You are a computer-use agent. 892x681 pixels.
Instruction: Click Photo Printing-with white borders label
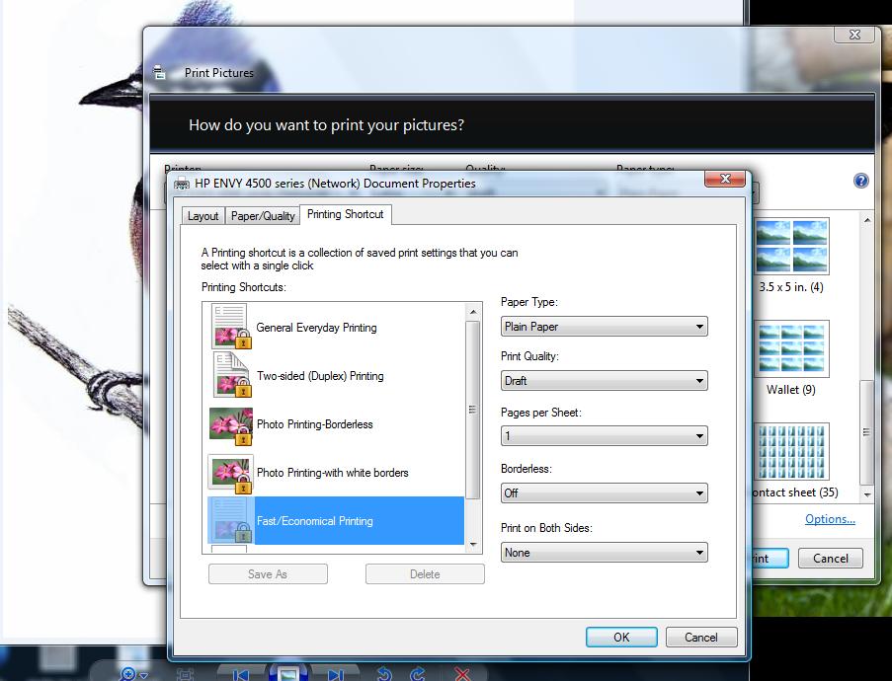click(x=332, y=473)
